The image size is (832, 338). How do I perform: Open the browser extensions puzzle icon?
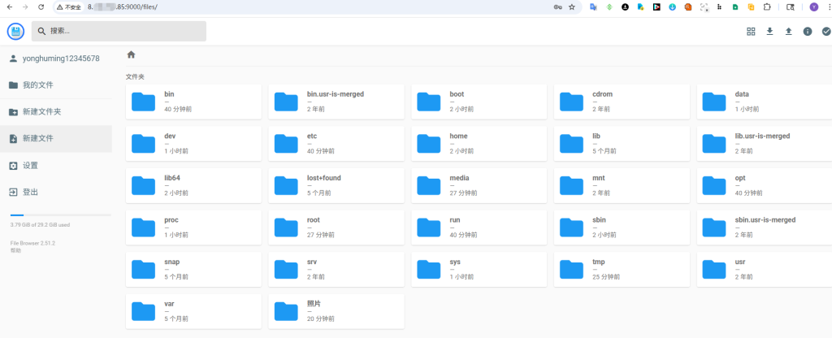click(767, 6)
